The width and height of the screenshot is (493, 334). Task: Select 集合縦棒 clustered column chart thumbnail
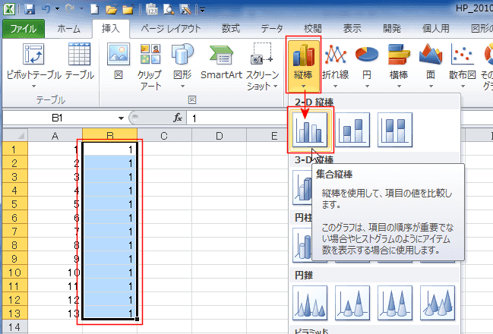pos(310,130)
